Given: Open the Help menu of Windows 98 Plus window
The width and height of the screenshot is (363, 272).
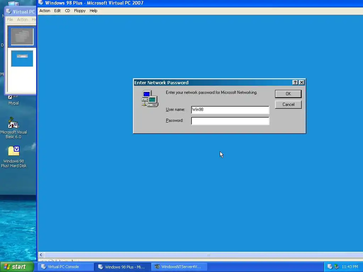Looking at the screenshot, I should tap(93, 11).
